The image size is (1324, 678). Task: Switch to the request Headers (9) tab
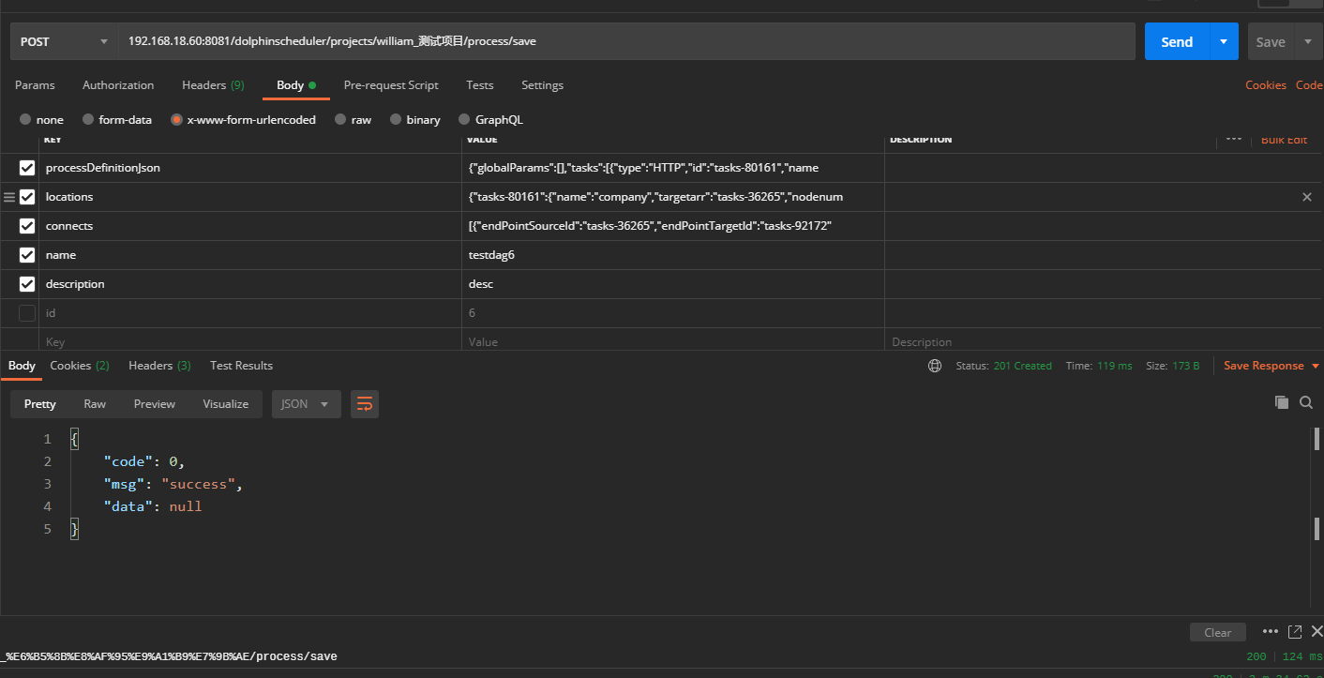click(x=213, y=85)
